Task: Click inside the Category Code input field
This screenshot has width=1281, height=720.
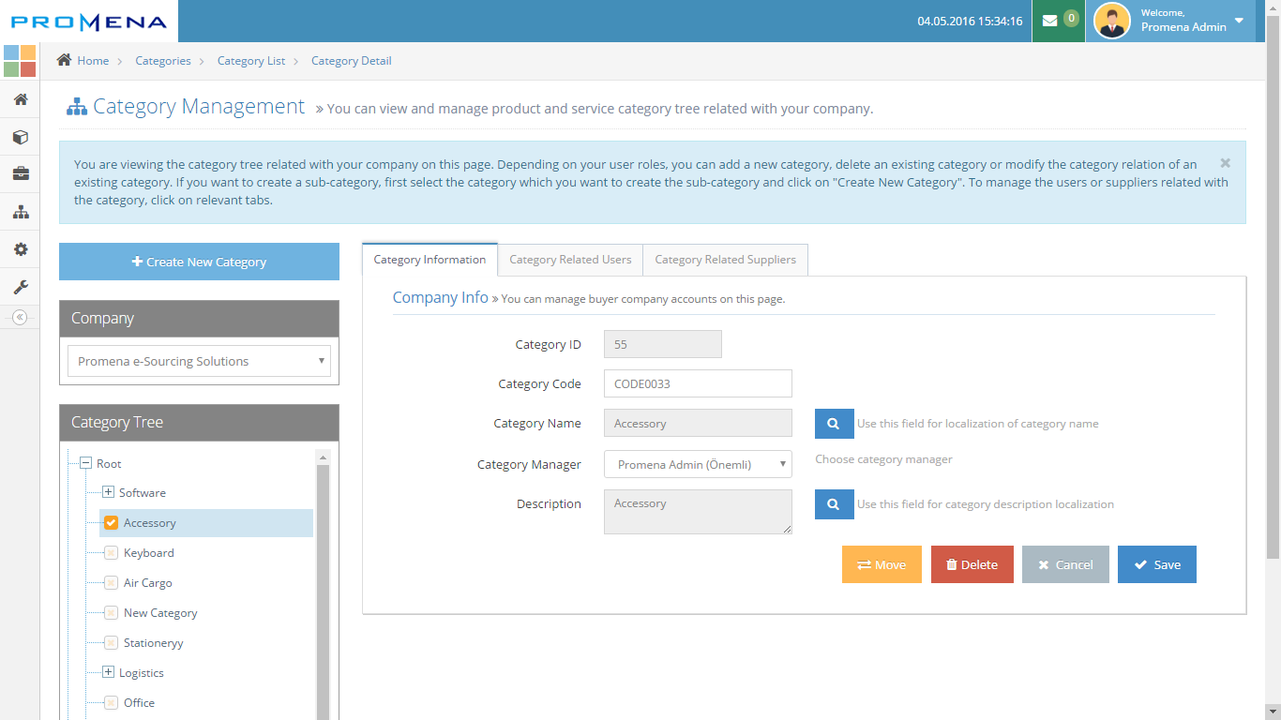Action: 698,383
